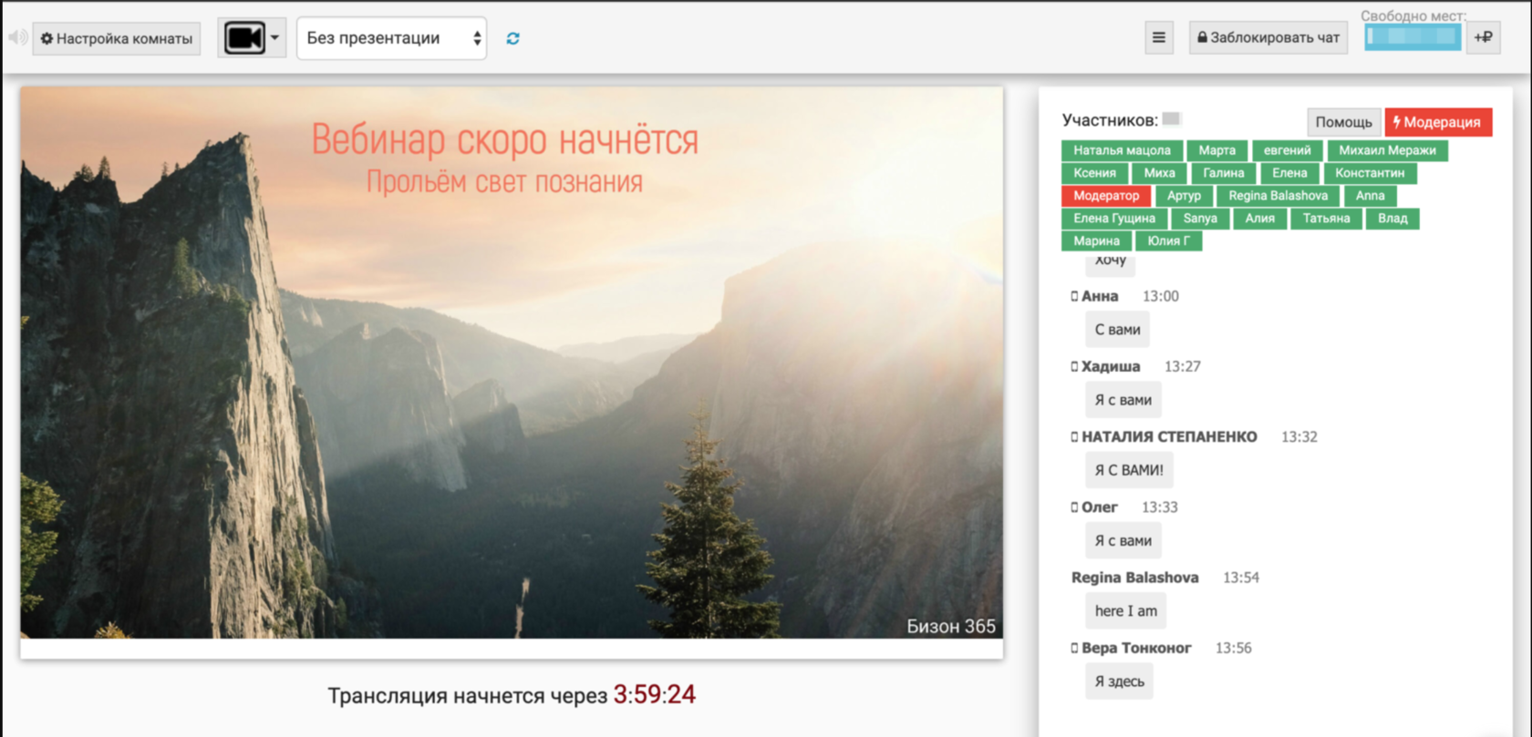
Task: Click the video camera icon
Action: pyautogui.click(x=244, y=38)
